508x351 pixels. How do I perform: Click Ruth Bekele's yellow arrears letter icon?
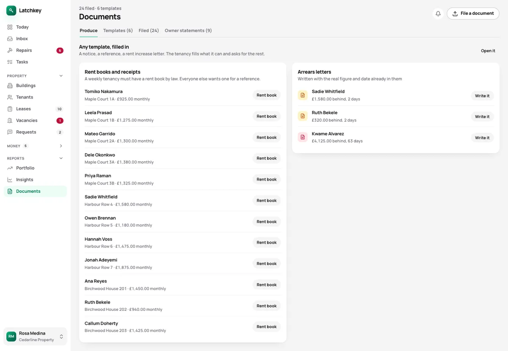[x=303, y=116]
